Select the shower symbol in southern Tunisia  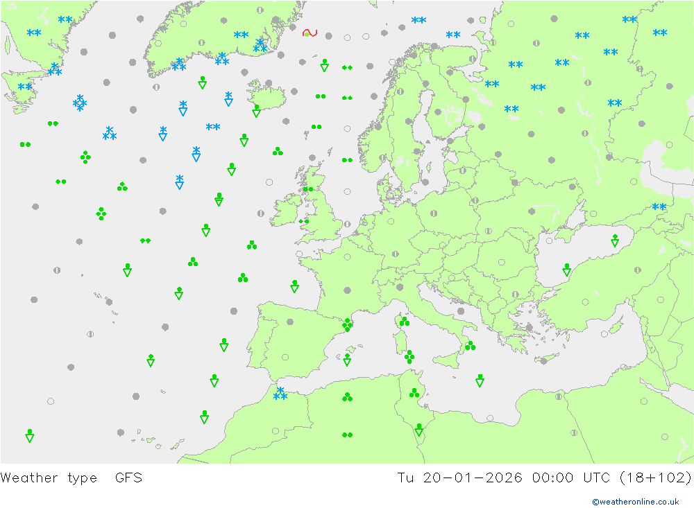point(418,430)
